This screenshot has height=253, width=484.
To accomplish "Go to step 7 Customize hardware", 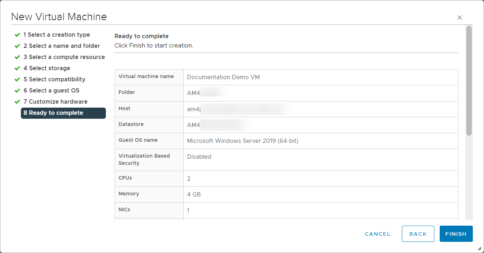I will (55, 102).
